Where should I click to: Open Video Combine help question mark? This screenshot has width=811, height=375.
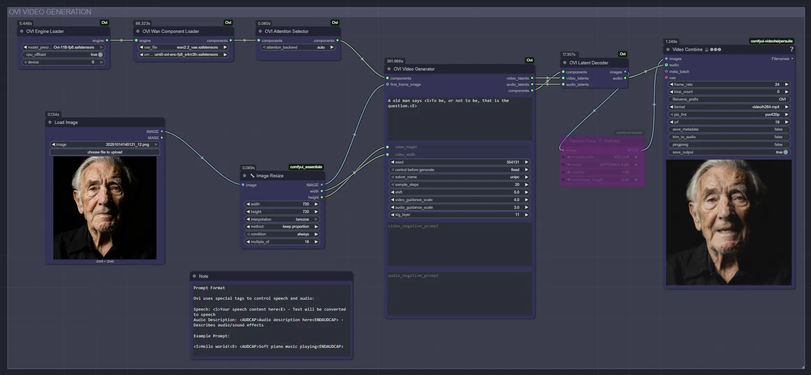(791, 50)
